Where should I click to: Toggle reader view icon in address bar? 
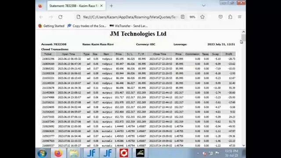(x=183, y=17)
